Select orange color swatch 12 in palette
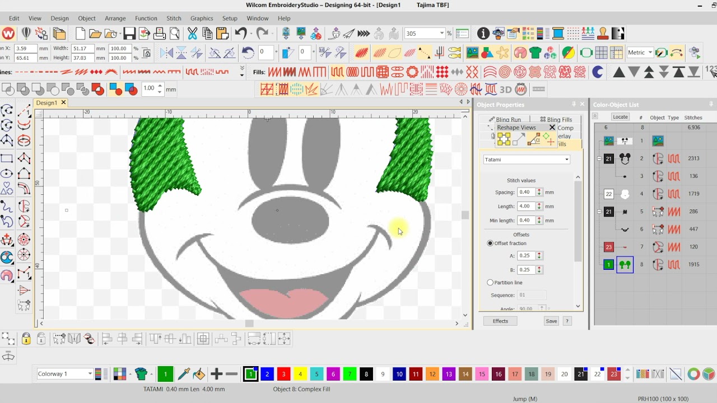 432,374
